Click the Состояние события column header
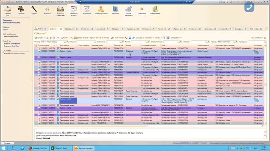This screenshot has width=270, height=151. pos(151,45)
